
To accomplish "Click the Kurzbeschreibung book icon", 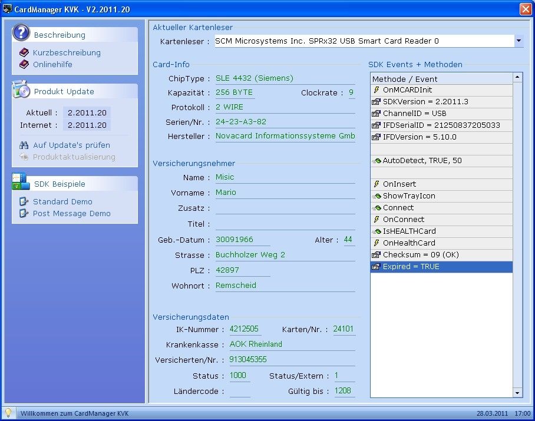I will tap(24, 52).
